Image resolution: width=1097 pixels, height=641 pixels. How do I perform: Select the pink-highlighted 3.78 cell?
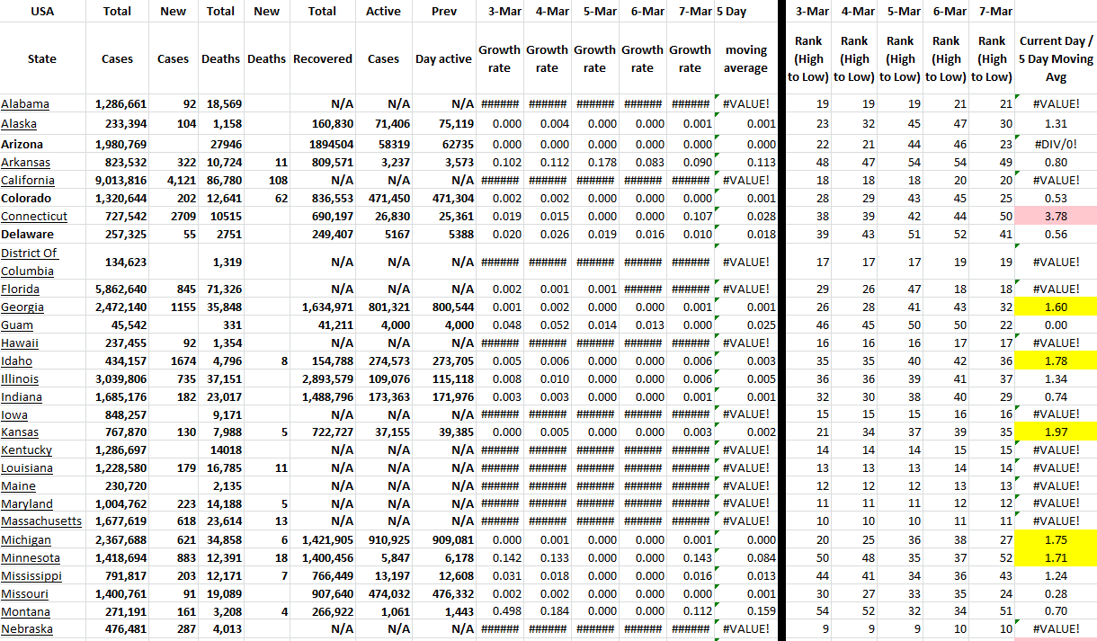pos(1056,217)
